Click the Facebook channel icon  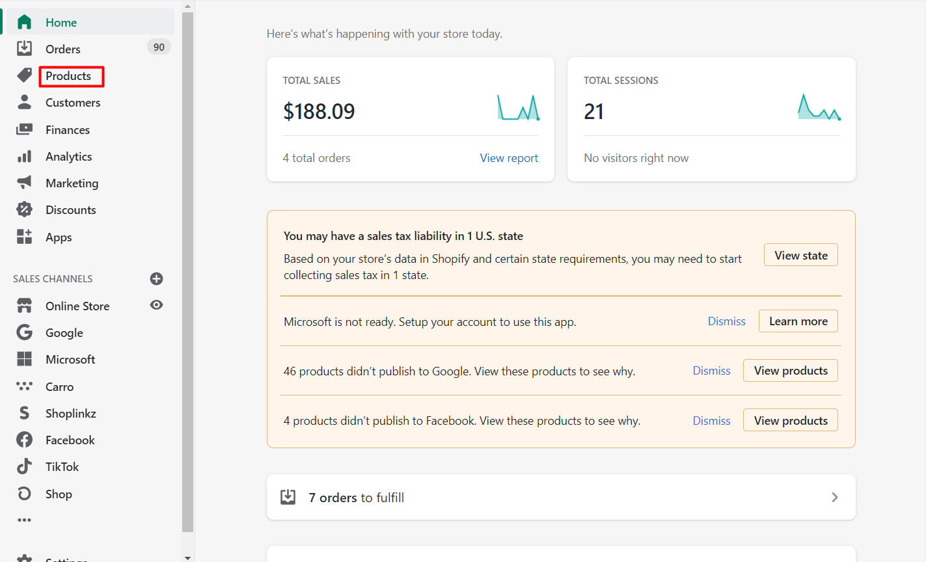tap(24, 440)
